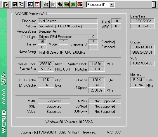
Task: Select the Processor #1 combo box text
Action: point(97,5)
